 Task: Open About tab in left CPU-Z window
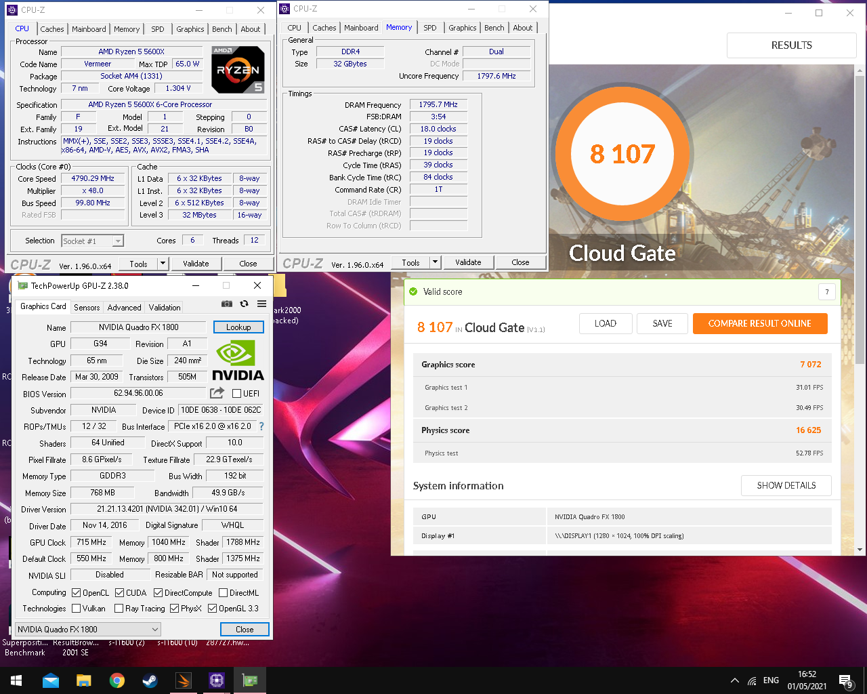[251, 29]
